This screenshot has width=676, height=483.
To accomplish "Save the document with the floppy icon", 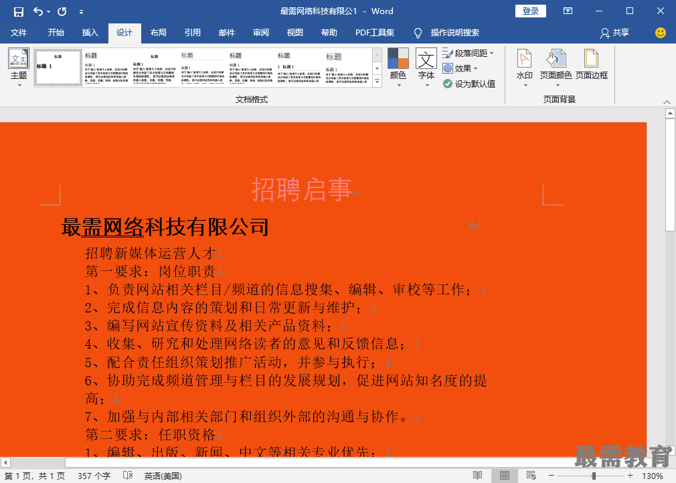I will coord(19,11).
